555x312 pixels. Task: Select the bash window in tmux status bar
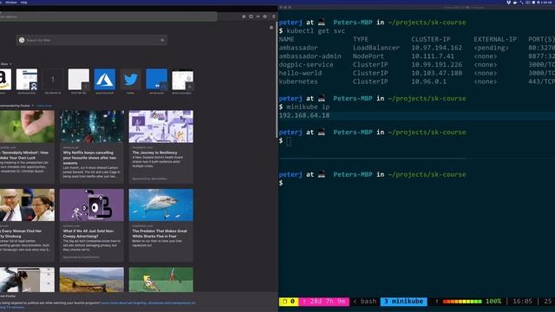click(x=369, y=302)
